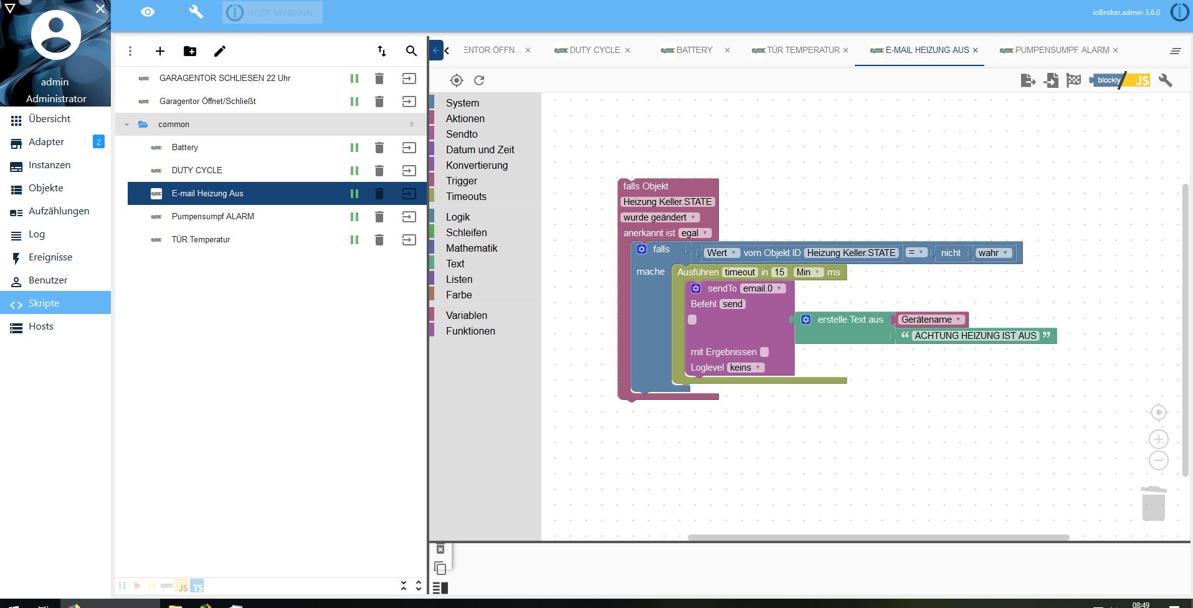Viewport: 1193px width, 608px height.
Task: Pause the Battery script
Action: tap(354, 148)
